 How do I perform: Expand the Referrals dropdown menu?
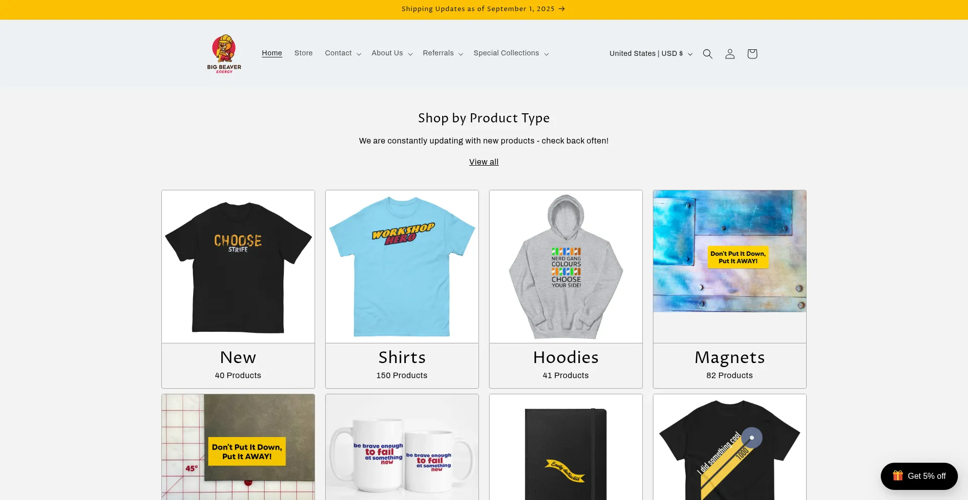(x=443, y=53)
